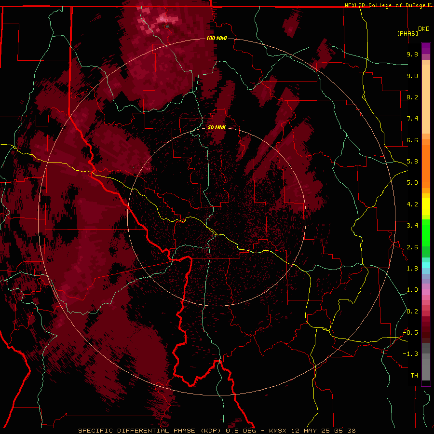Click the purple top of the color bar
This screenshot has height=434, width=434.
pos(426,48)
